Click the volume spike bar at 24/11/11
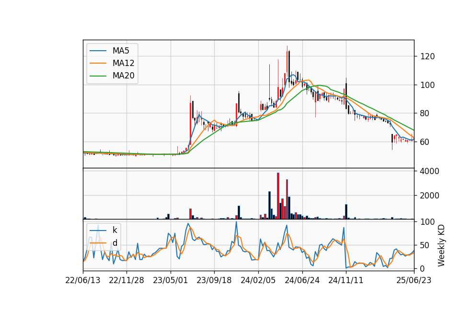 [x=346, y=212]
